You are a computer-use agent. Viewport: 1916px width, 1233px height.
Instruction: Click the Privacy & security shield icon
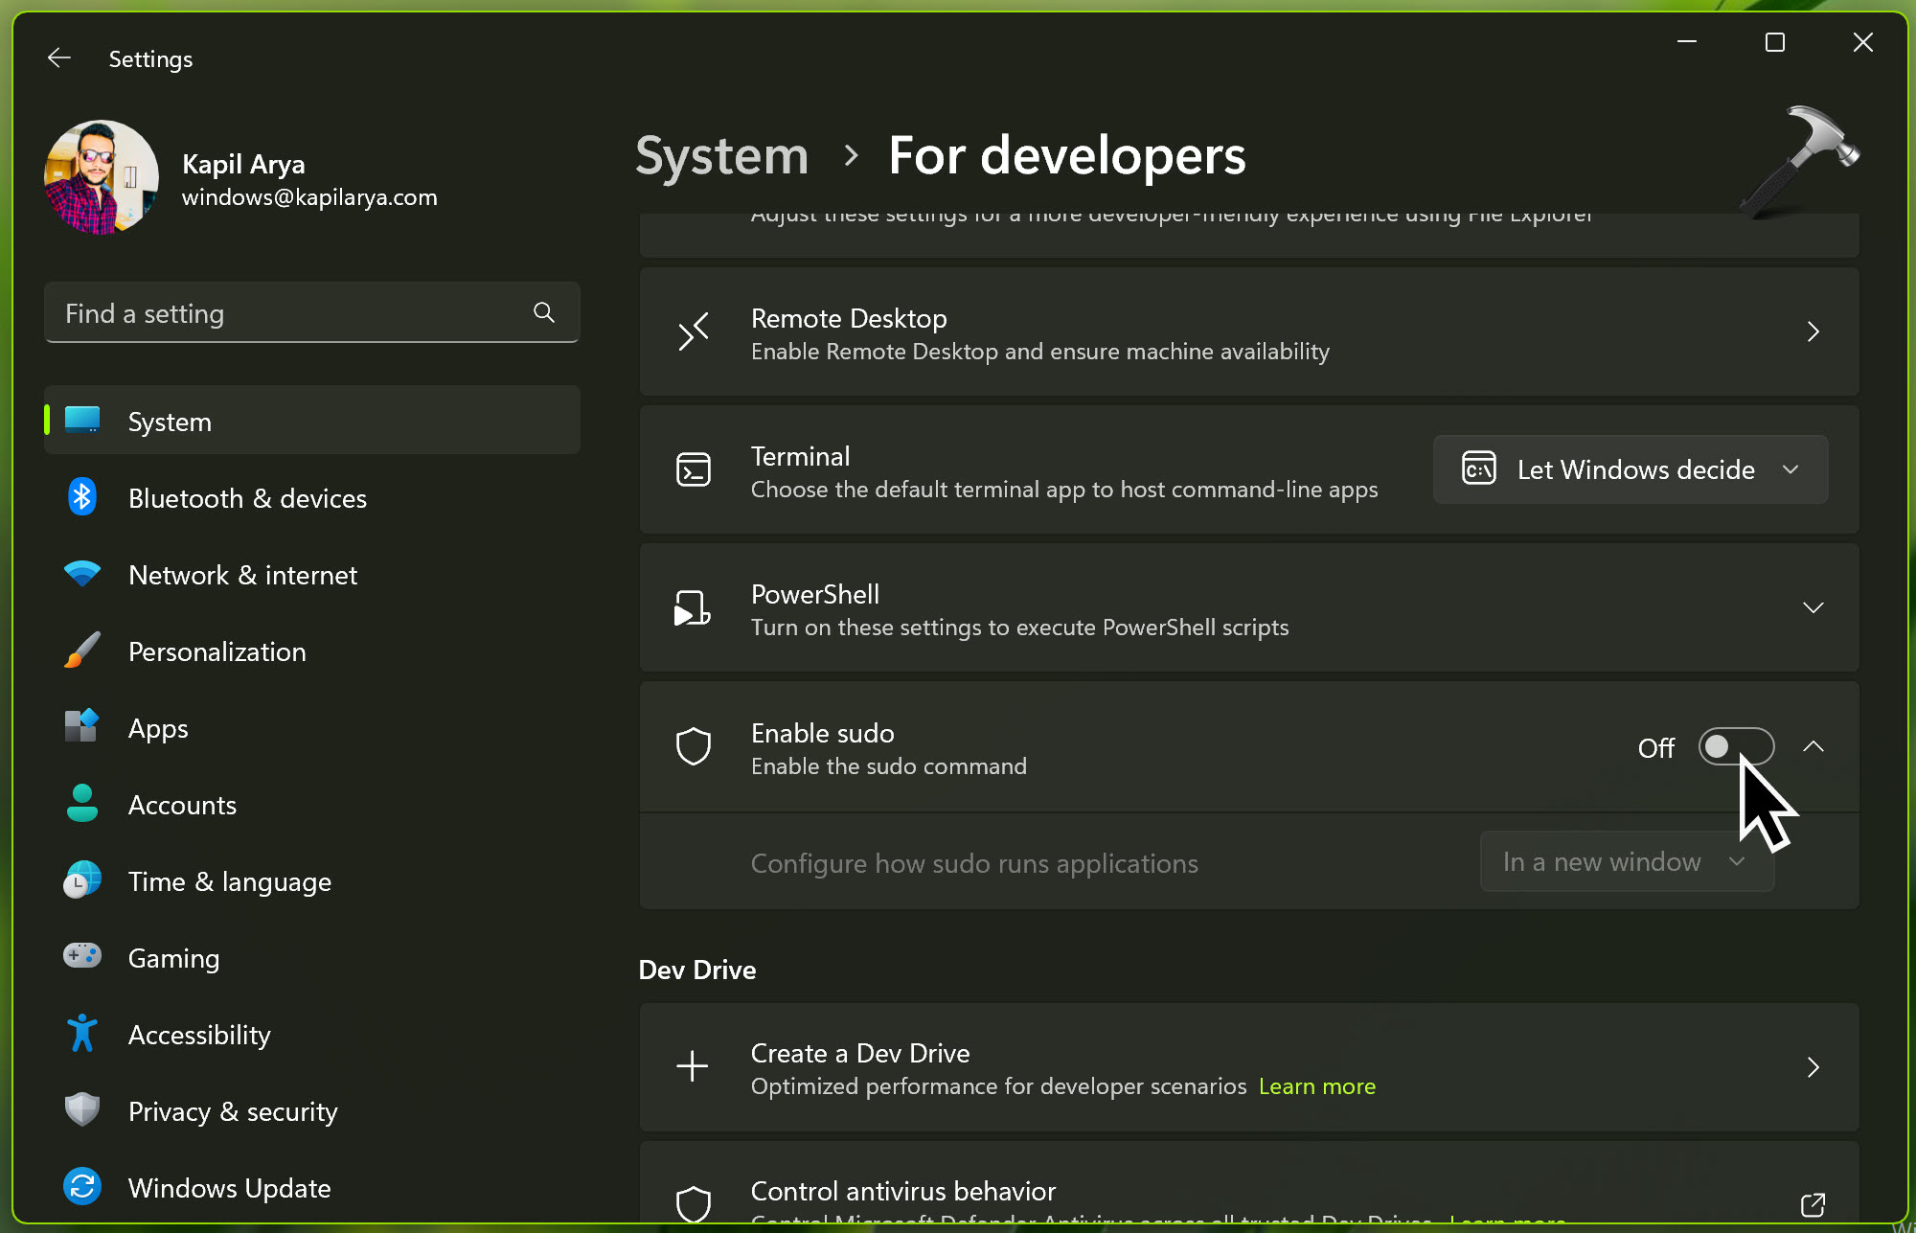82,1109
